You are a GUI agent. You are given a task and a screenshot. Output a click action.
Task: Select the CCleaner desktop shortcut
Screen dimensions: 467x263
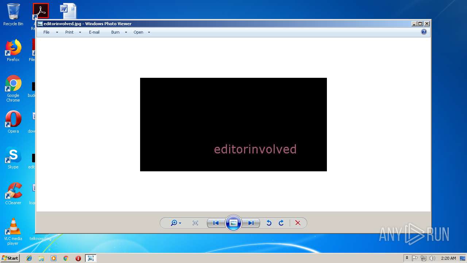point(13,194)
